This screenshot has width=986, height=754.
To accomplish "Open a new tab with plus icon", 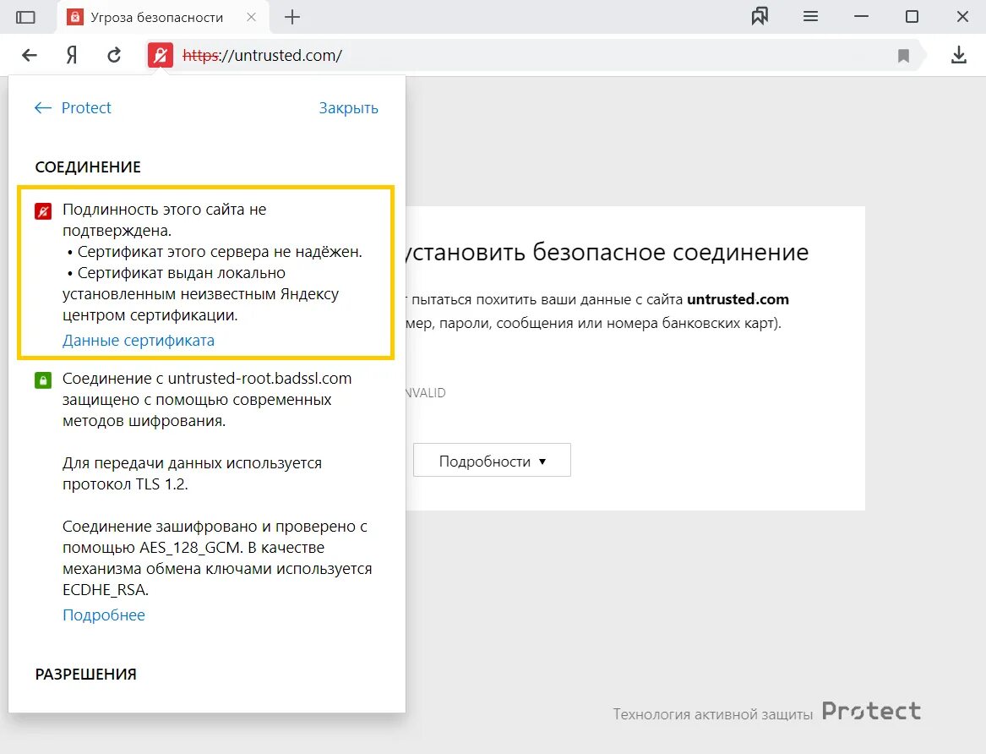I will pos(292,17).
